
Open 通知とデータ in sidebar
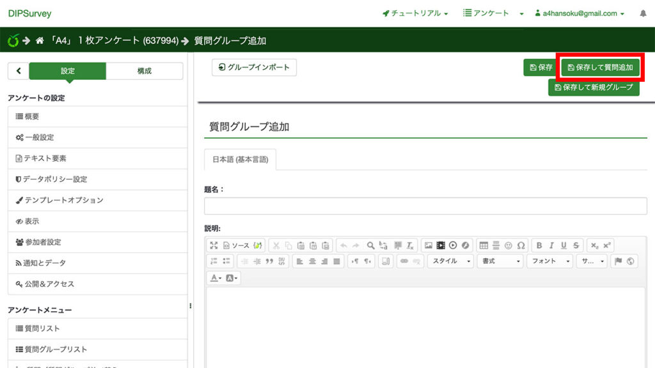tap(98, 263)
